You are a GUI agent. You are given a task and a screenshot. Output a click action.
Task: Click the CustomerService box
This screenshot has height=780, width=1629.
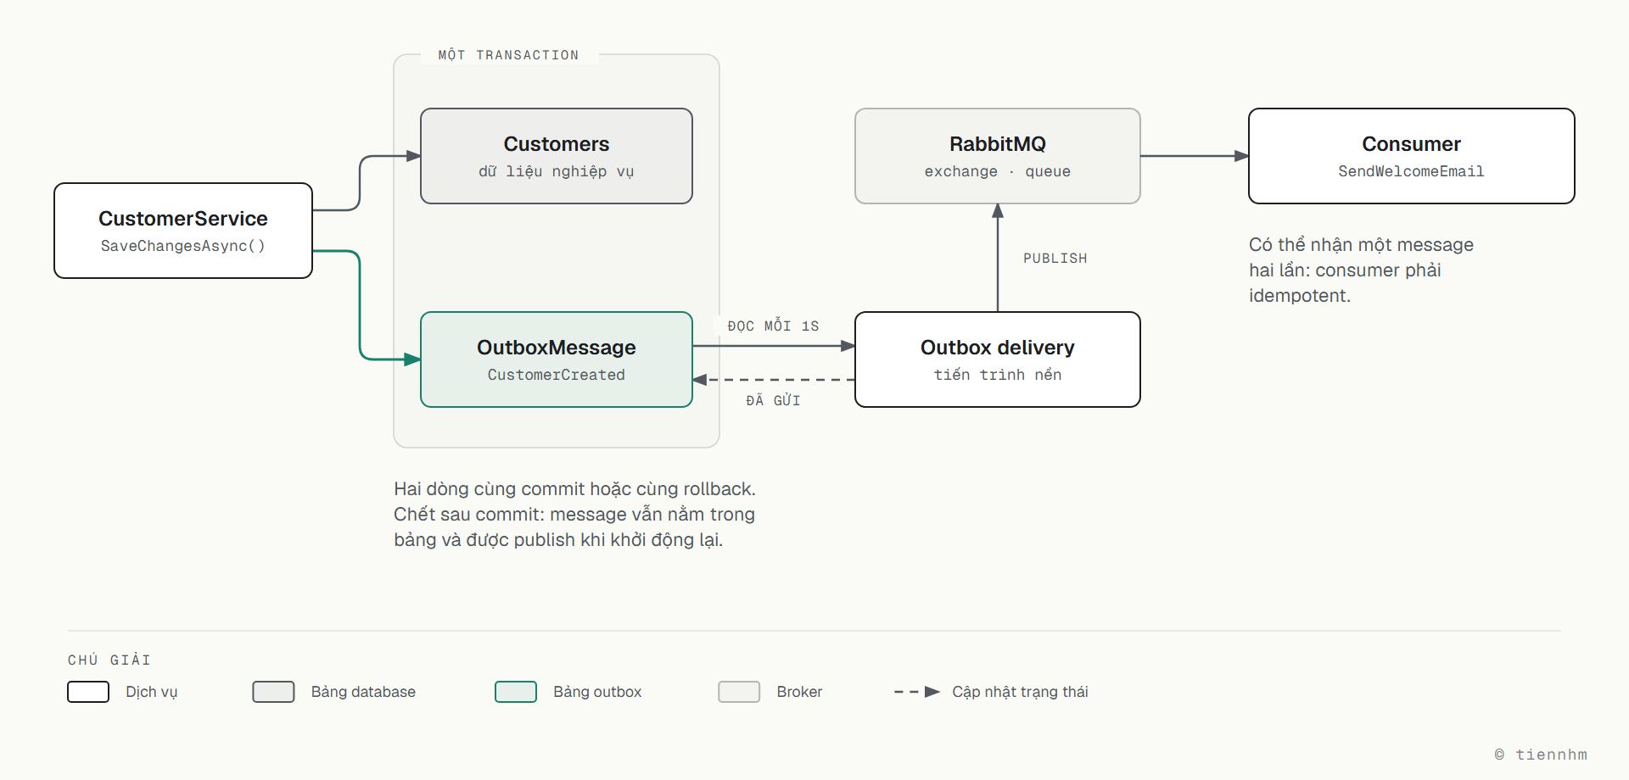pos(183,231)
